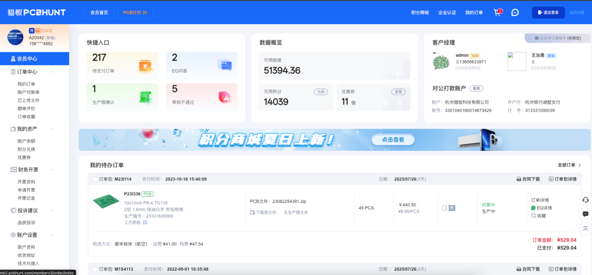
Task: Click the 点击查看 banner button
Action: 392,140
